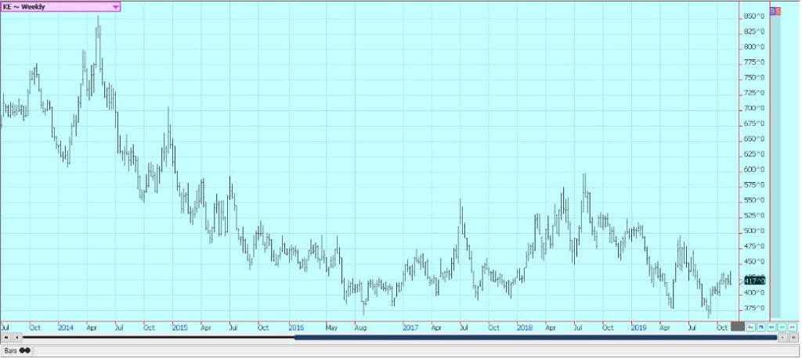Click the 600^0 price axis label
The height and width of the screenshot is (358, 802).
click(x=754, y=170)
